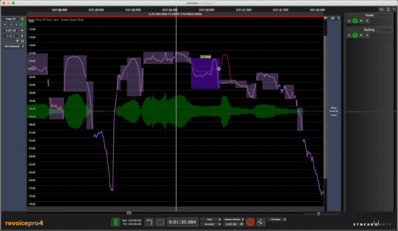Click the Backing group header button

pyautogui.click(x=369, y=30)
